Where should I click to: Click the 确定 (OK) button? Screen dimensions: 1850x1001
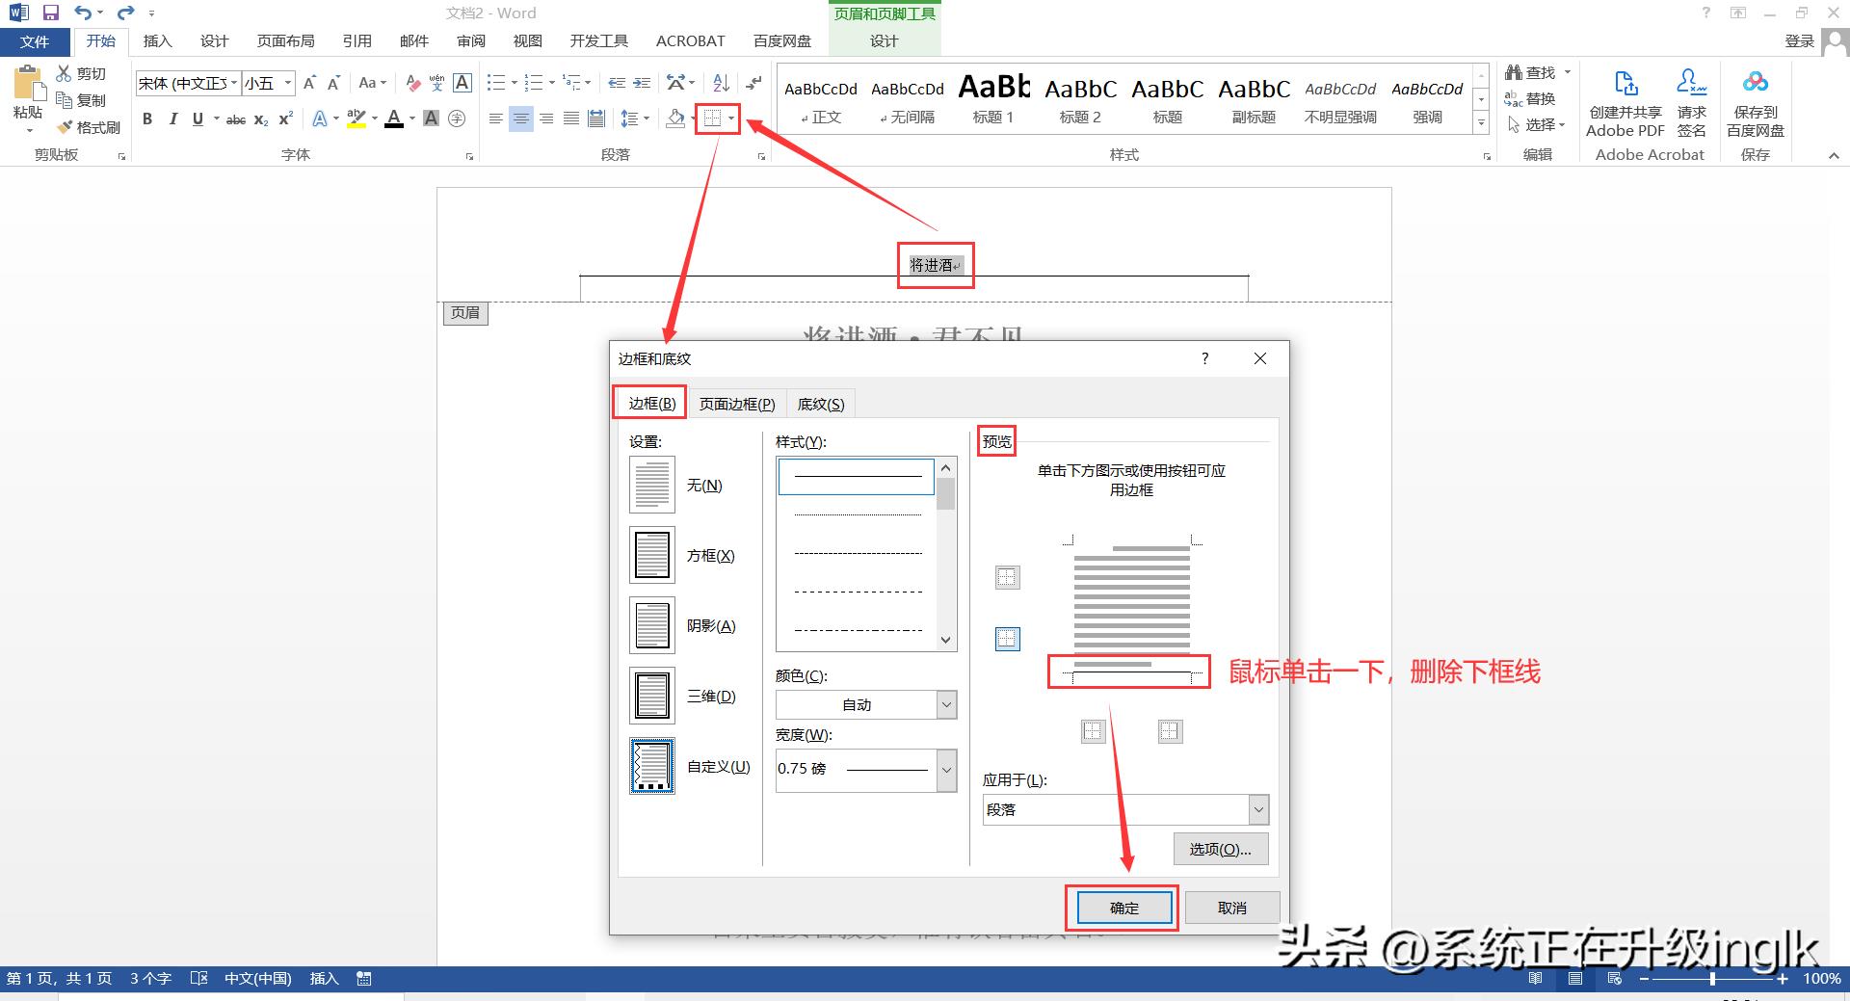(1123, 908)
